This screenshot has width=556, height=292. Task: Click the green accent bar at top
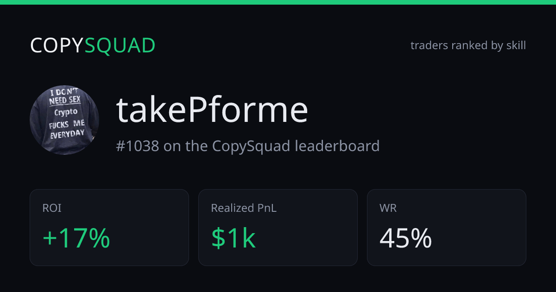(278, 2)
